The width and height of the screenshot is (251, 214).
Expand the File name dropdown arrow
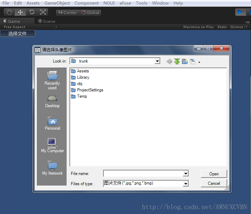click(x=186, y=174)
